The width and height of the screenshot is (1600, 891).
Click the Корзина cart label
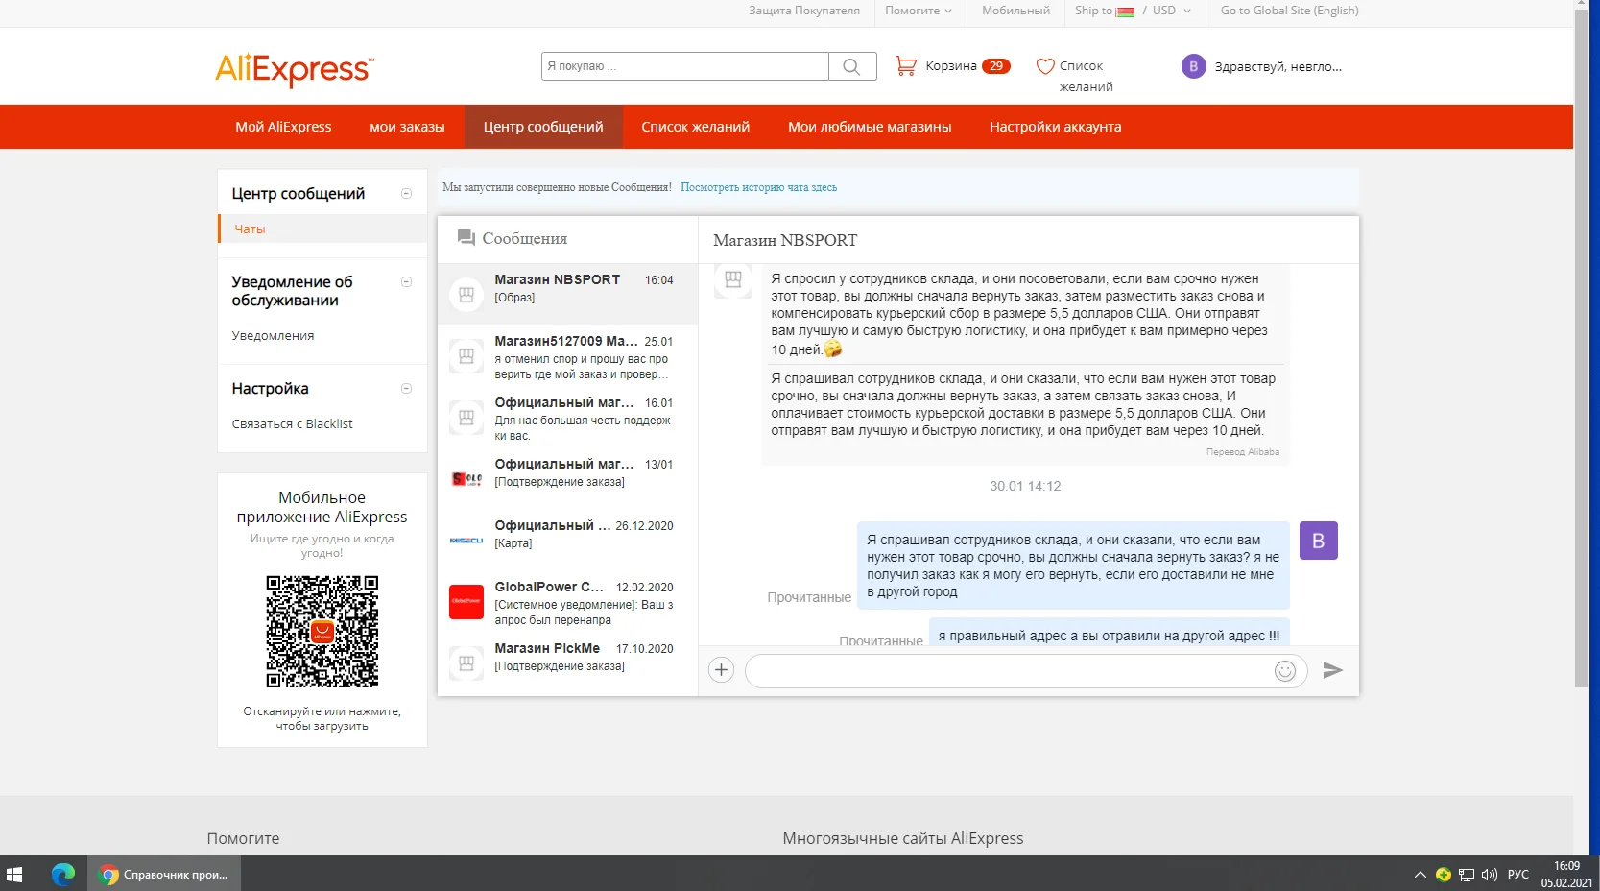pos(950,66)
